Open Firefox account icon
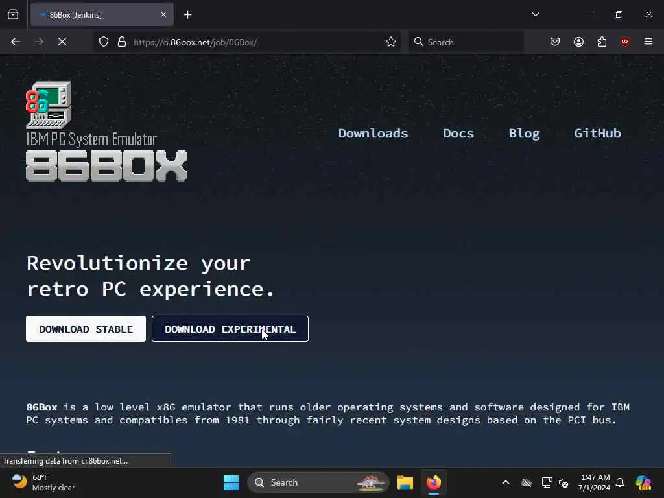 point(578,42)
